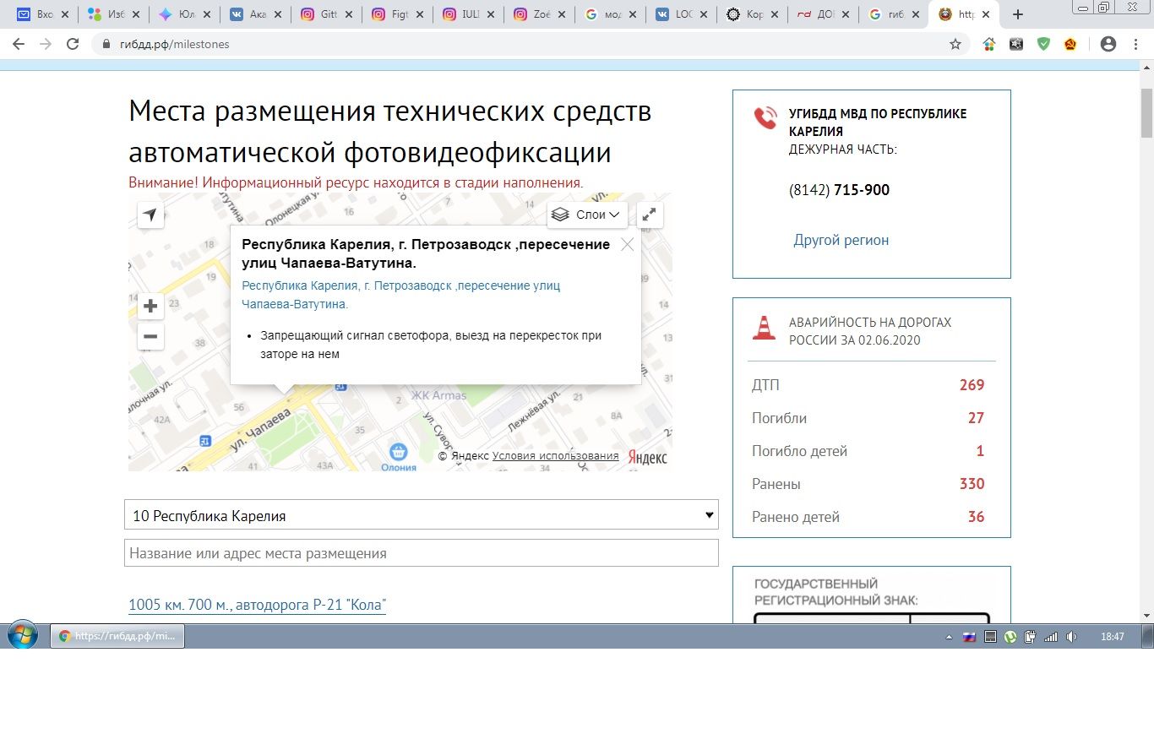Open link 1005 км. 700 м. автодорога Р-21 Кола
Image resolution: width=1154 pixels, height=750 pixels.
pyautogui.click(x=257, y=605)
